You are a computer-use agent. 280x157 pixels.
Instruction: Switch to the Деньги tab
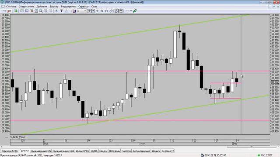pyautogui.click(x=156, y=151)
